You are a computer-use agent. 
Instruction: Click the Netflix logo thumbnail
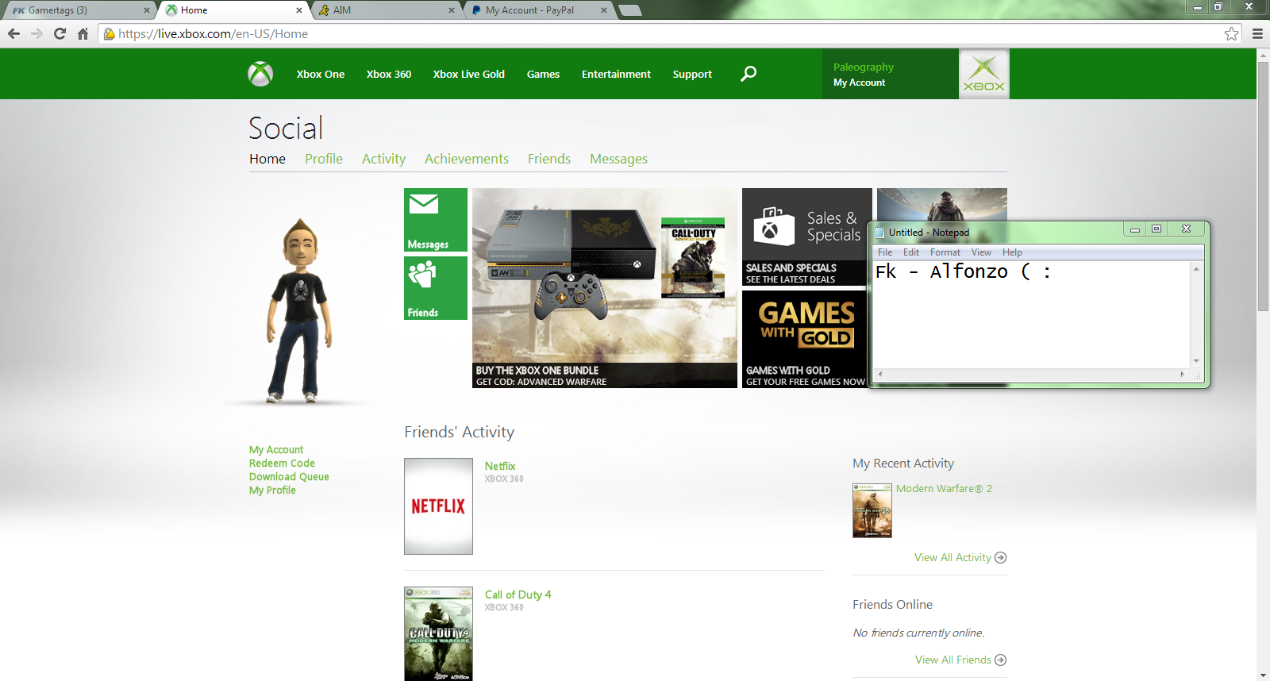438,506
